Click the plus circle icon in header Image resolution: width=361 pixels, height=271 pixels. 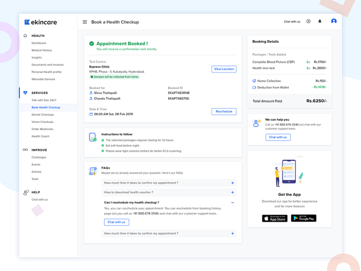click(308, 21)
